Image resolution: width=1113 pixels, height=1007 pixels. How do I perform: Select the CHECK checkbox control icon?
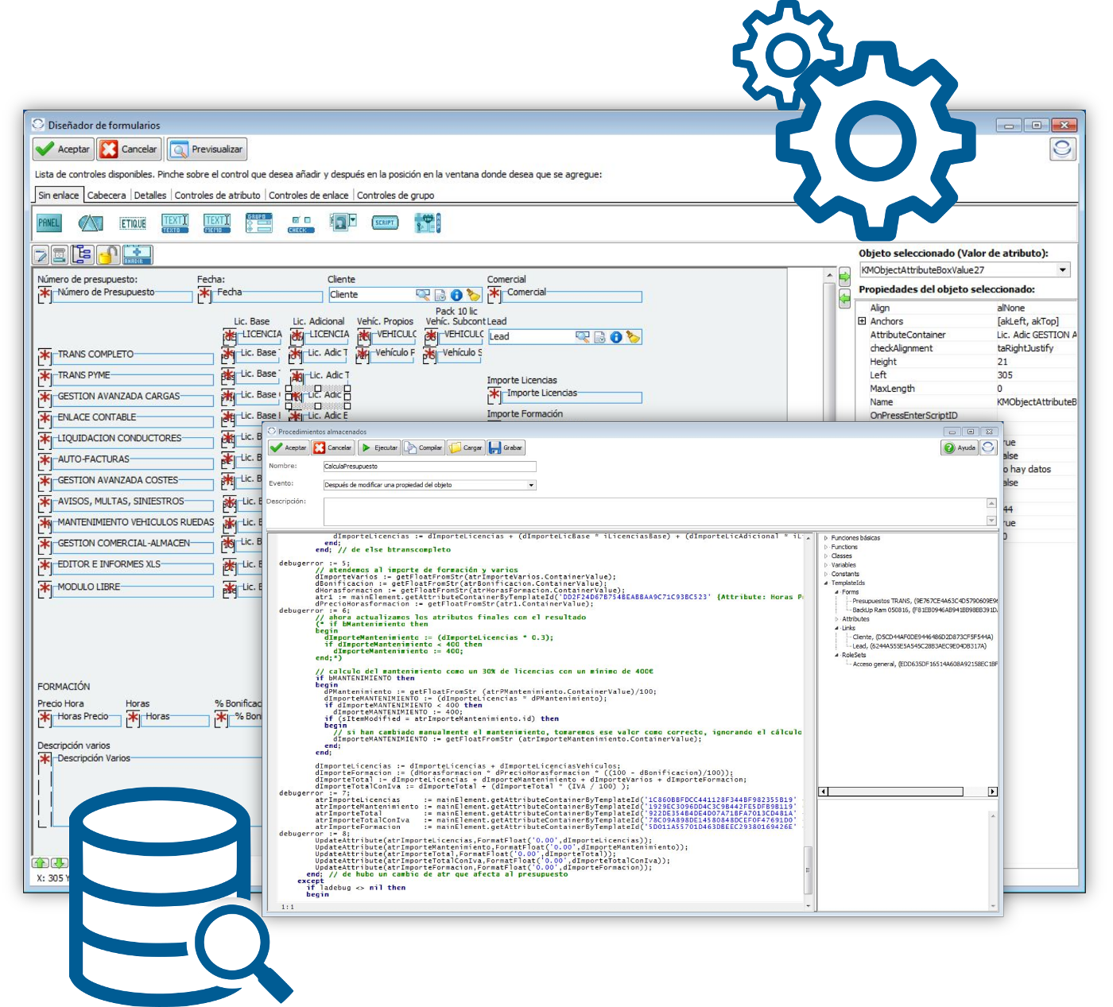[x=301, y=223]
